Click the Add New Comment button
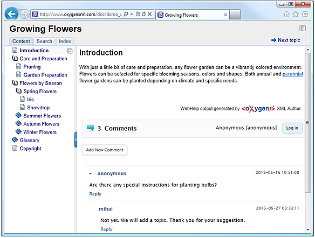 tap(105, 150)
